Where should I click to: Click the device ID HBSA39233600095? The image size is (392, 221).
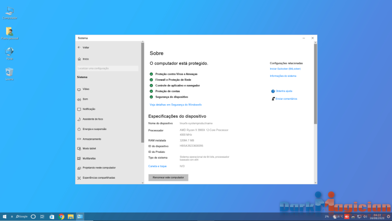pyautogui.click(x=191, y=146)
